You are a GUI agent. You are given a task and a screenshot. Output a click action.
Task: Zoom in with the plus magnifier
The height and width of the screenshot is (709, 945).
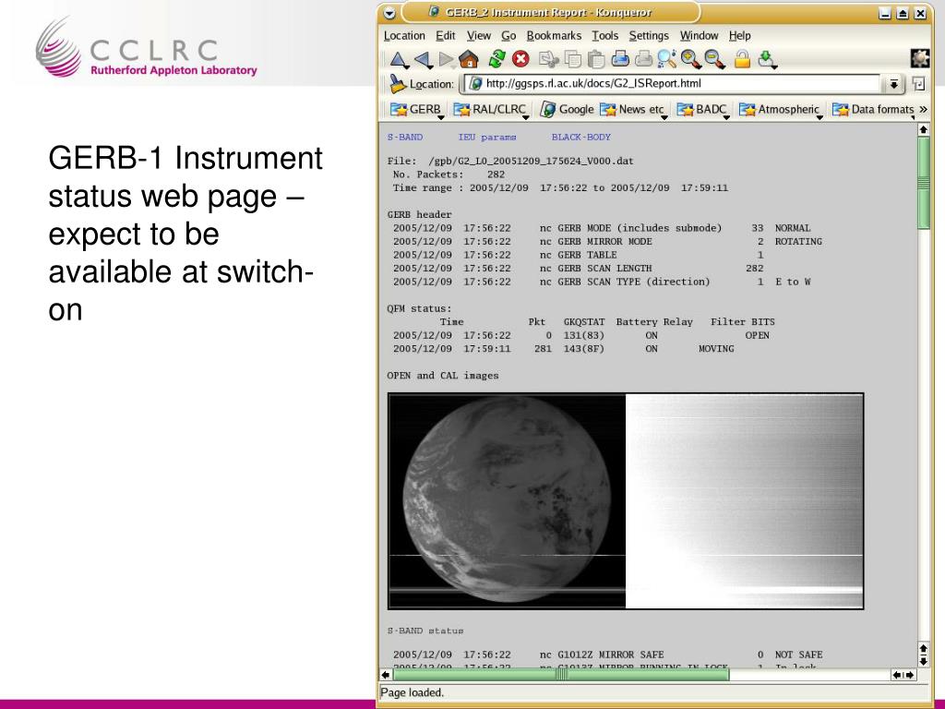690,59
